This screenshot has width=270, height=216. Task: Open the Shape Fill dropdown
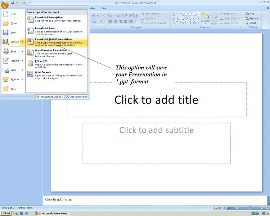click(x=229, y=14)
